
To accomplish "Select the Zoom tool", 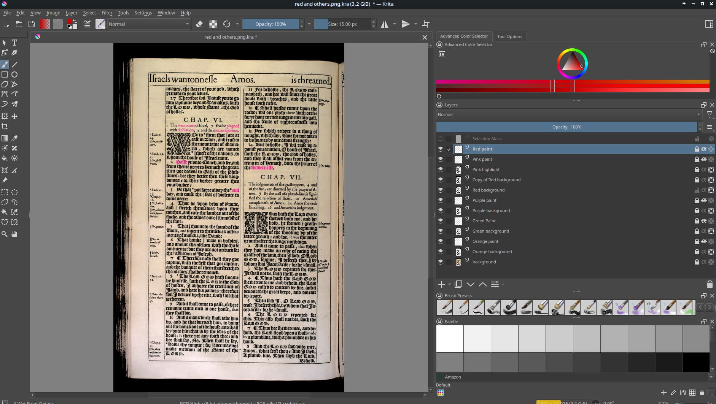I will [x=5, y=234].
